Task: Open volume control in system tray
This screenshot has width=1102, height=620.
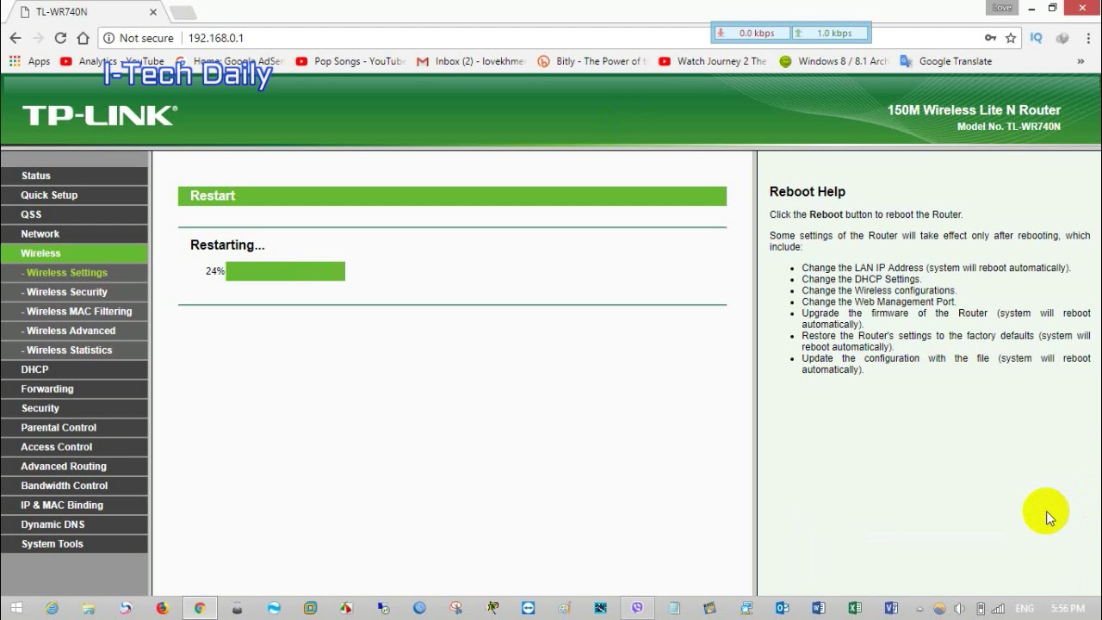Action: point(959,609)
